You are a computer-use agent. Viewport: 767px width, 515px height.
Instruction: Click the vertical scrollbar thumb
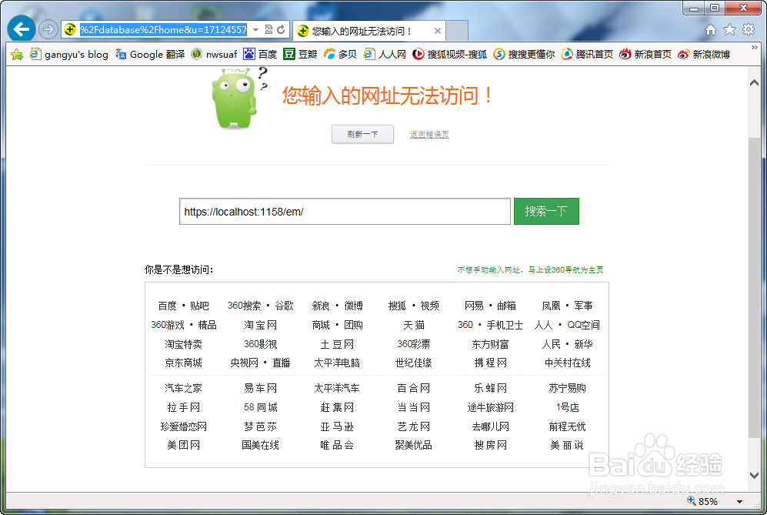point(754,289)
